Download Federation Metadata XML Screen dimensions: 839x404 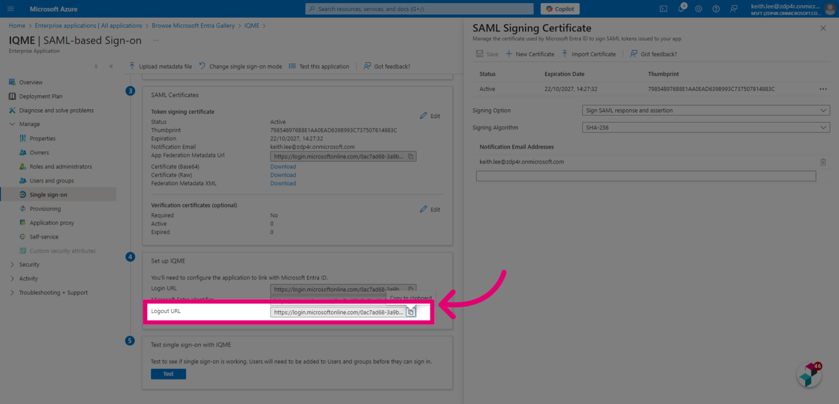[283, 183]
